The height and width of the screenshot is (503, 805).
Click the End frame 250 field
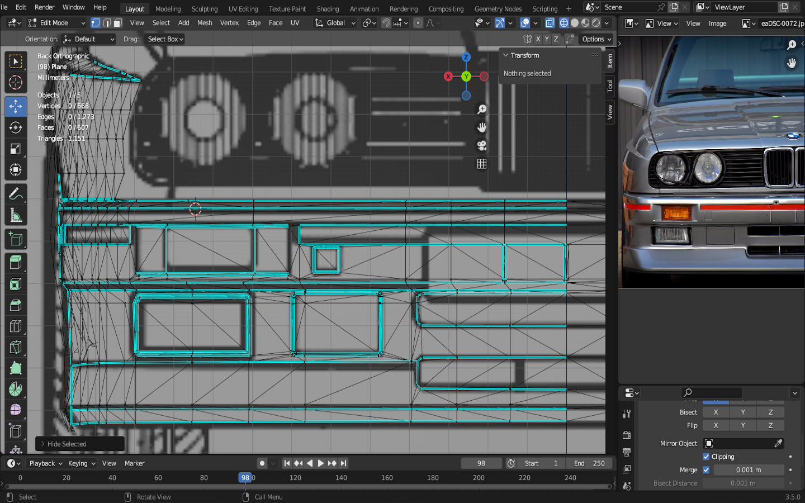click(x=589, y=463)
